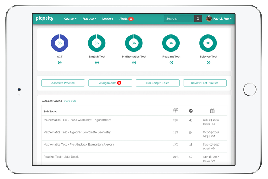This screenshot has height=179, width=268.
Task: Go to the Leaders page
Action: coord(108,19)
